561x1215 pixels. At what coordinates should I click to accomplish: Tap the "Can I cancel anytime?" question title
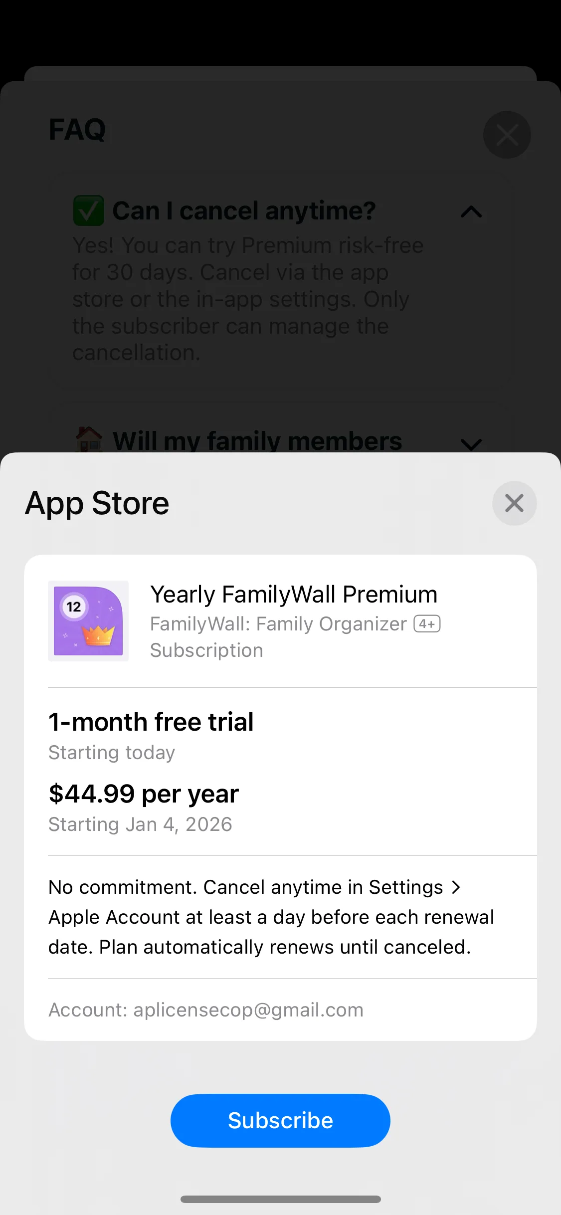tap(244, 210)
